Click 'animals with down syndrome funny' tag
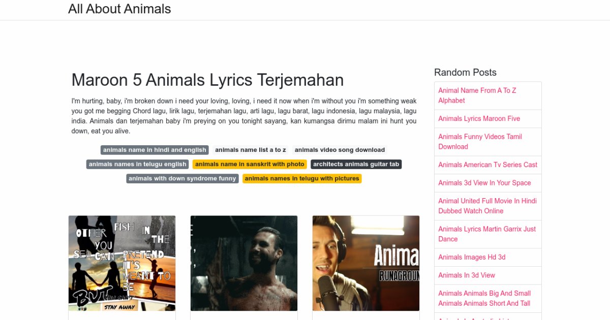This screenshot has width=610, height=320. 182,178
